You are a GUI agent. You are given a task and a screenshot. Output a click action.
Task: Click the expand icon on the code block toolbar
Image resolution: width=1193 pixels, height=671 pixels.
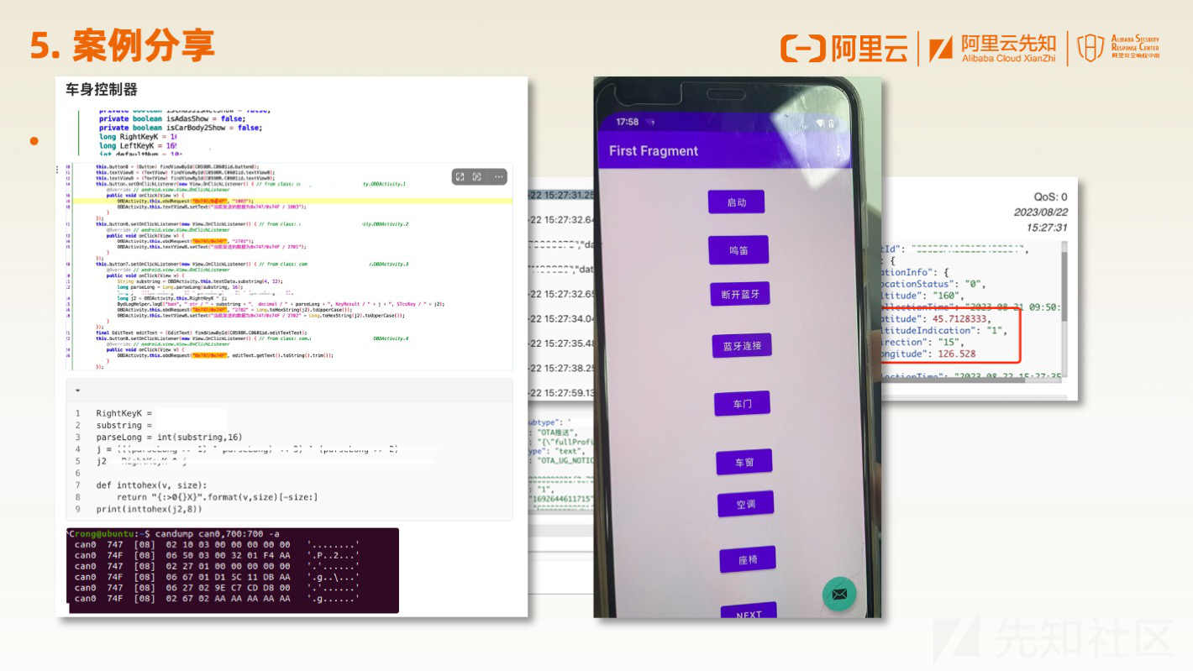pyautogui.click(x=460, y=176)
